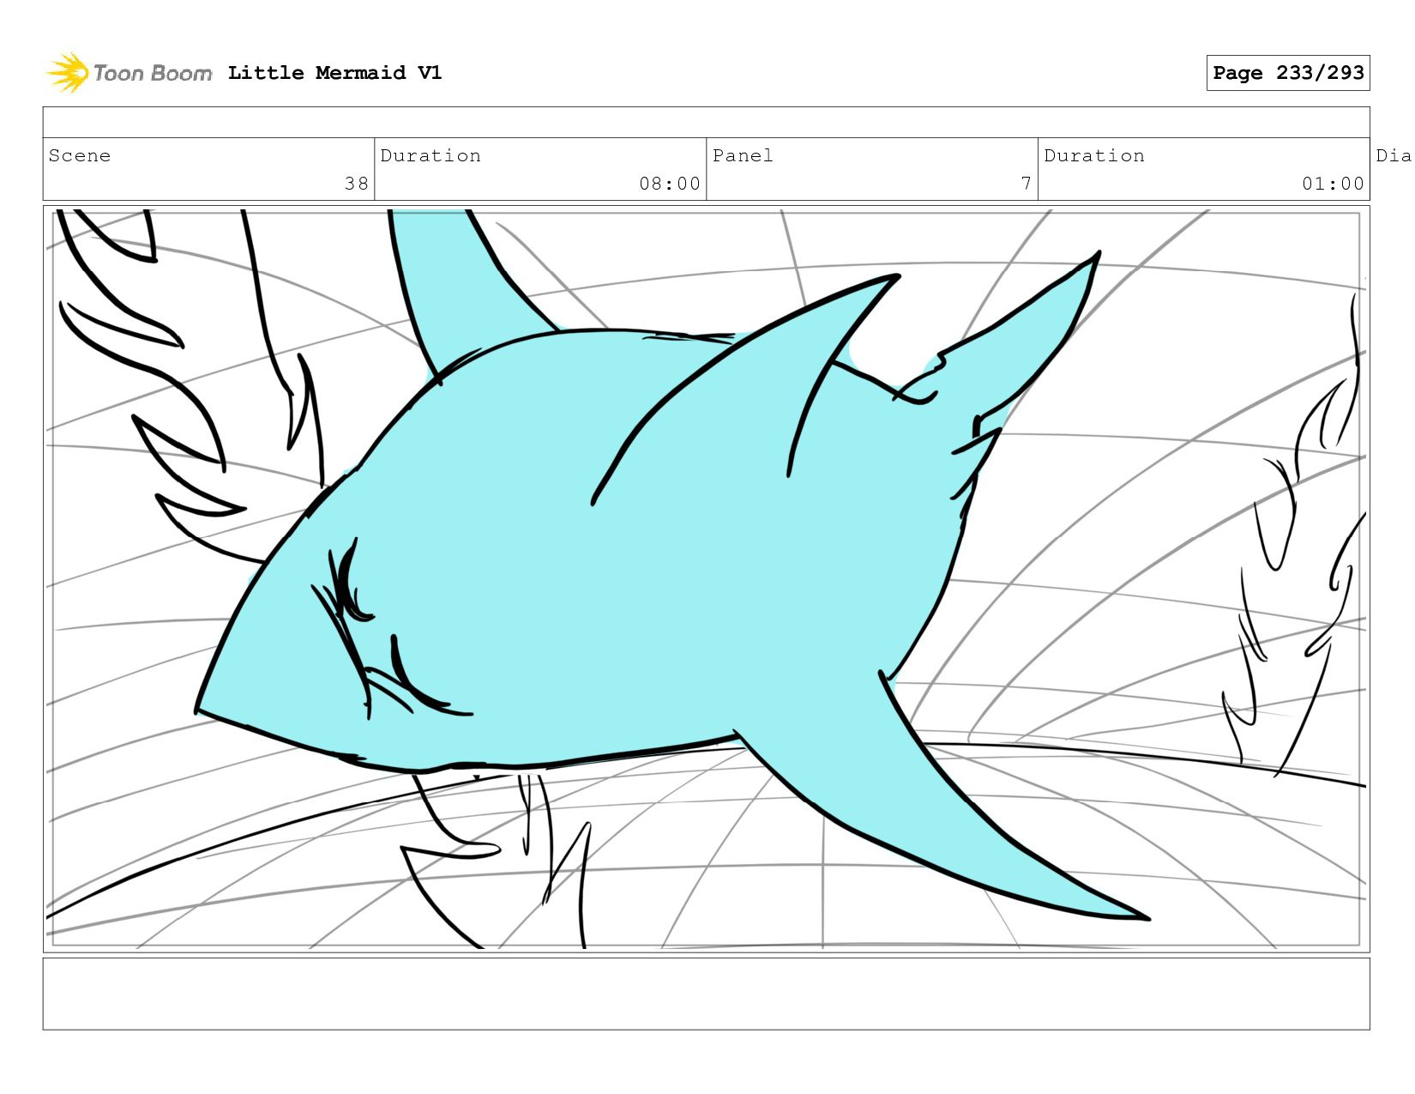Click the panel duration value 01:00
The height and width of the screenshot is (1094, 1415).
pos(1333,184)
